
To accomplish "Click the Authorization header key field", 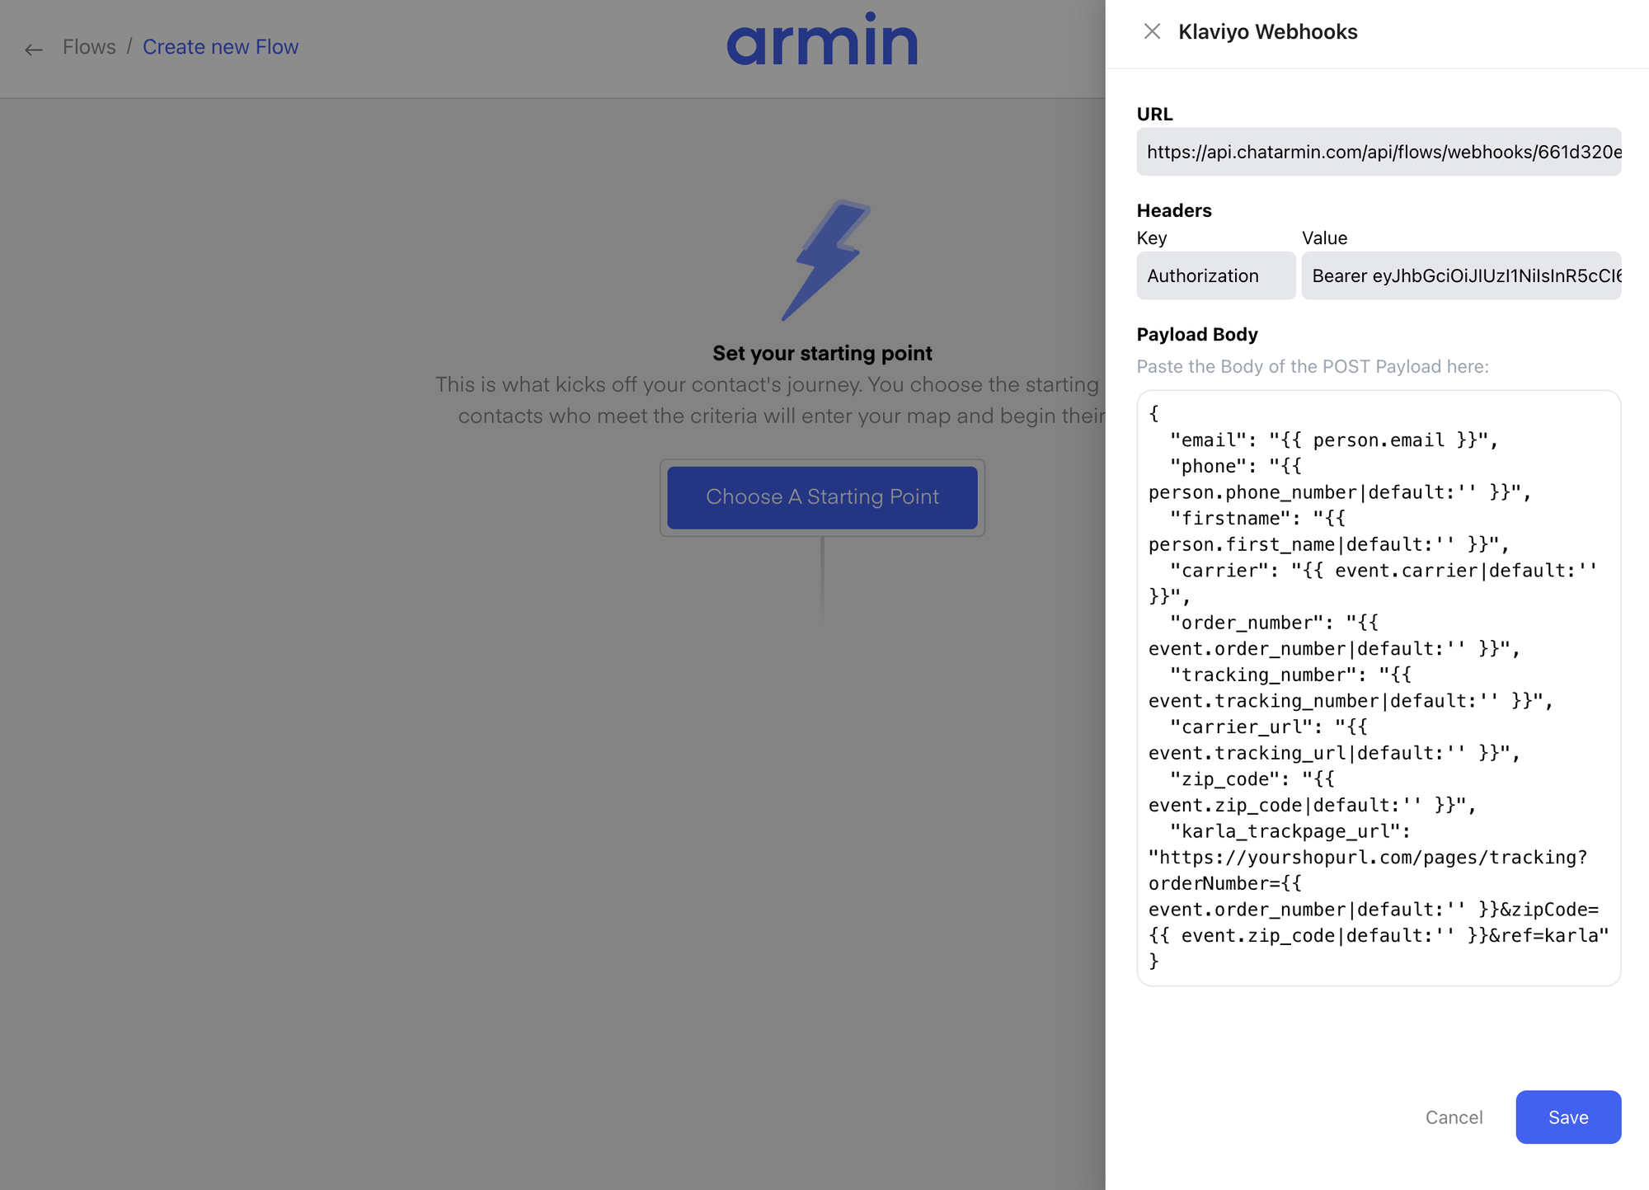I will click(x=1215, y=275).
